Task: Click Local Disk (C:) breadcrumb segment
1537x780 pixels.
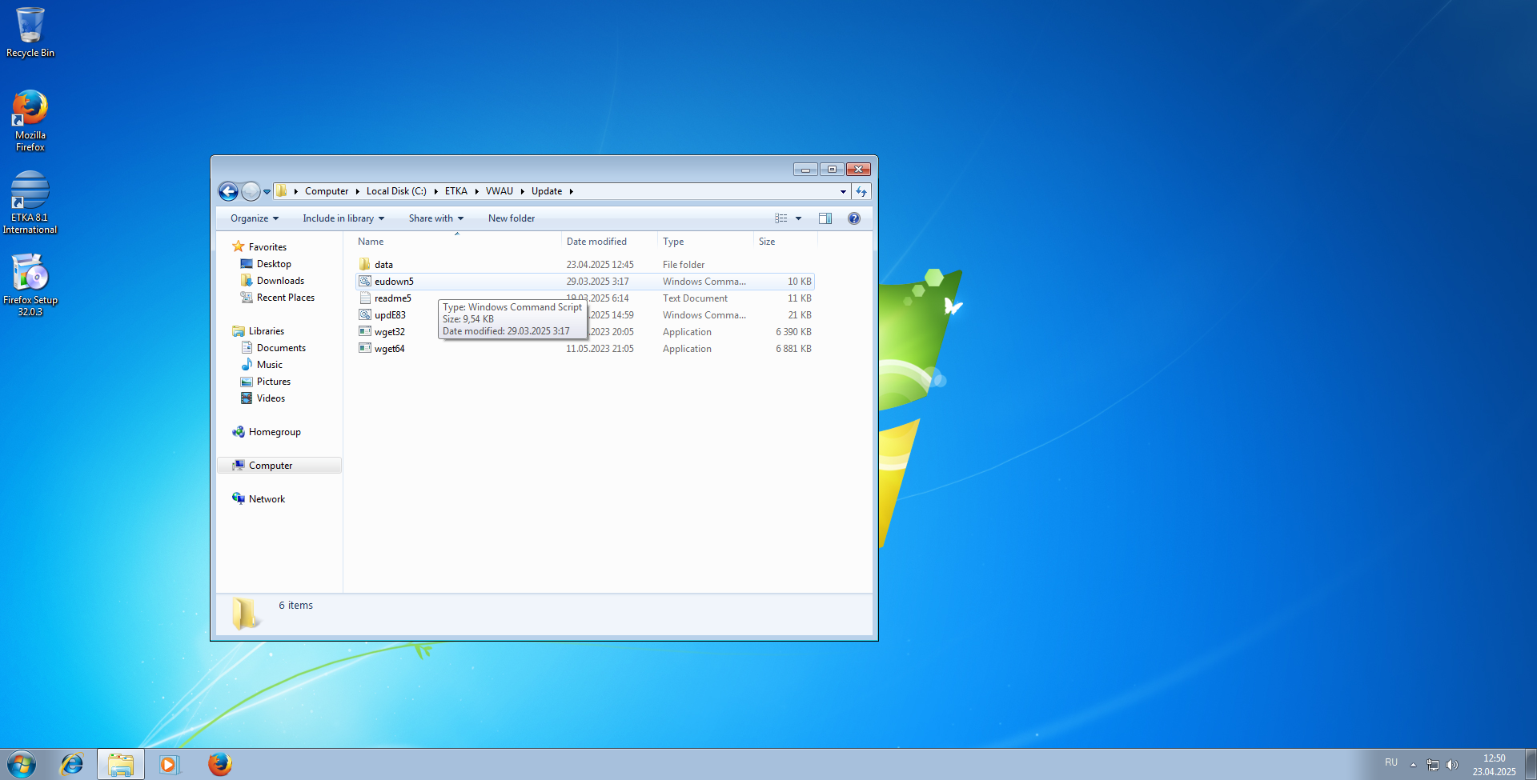Action: pos(396,191)
